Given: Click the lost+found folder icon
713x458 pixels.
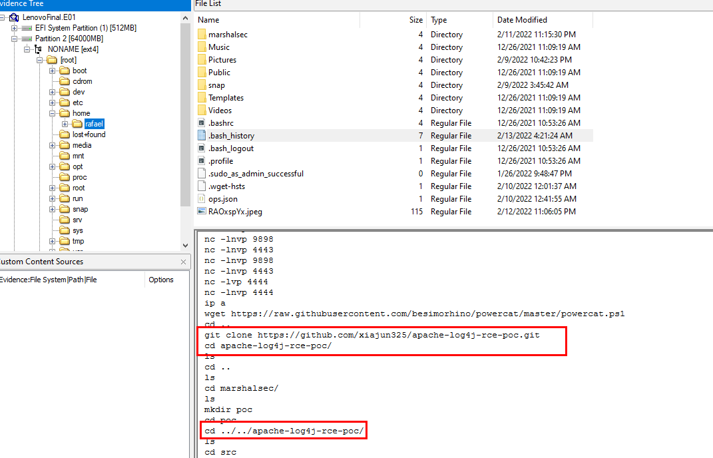Looking at the screenshot, I should coord(65,134).
